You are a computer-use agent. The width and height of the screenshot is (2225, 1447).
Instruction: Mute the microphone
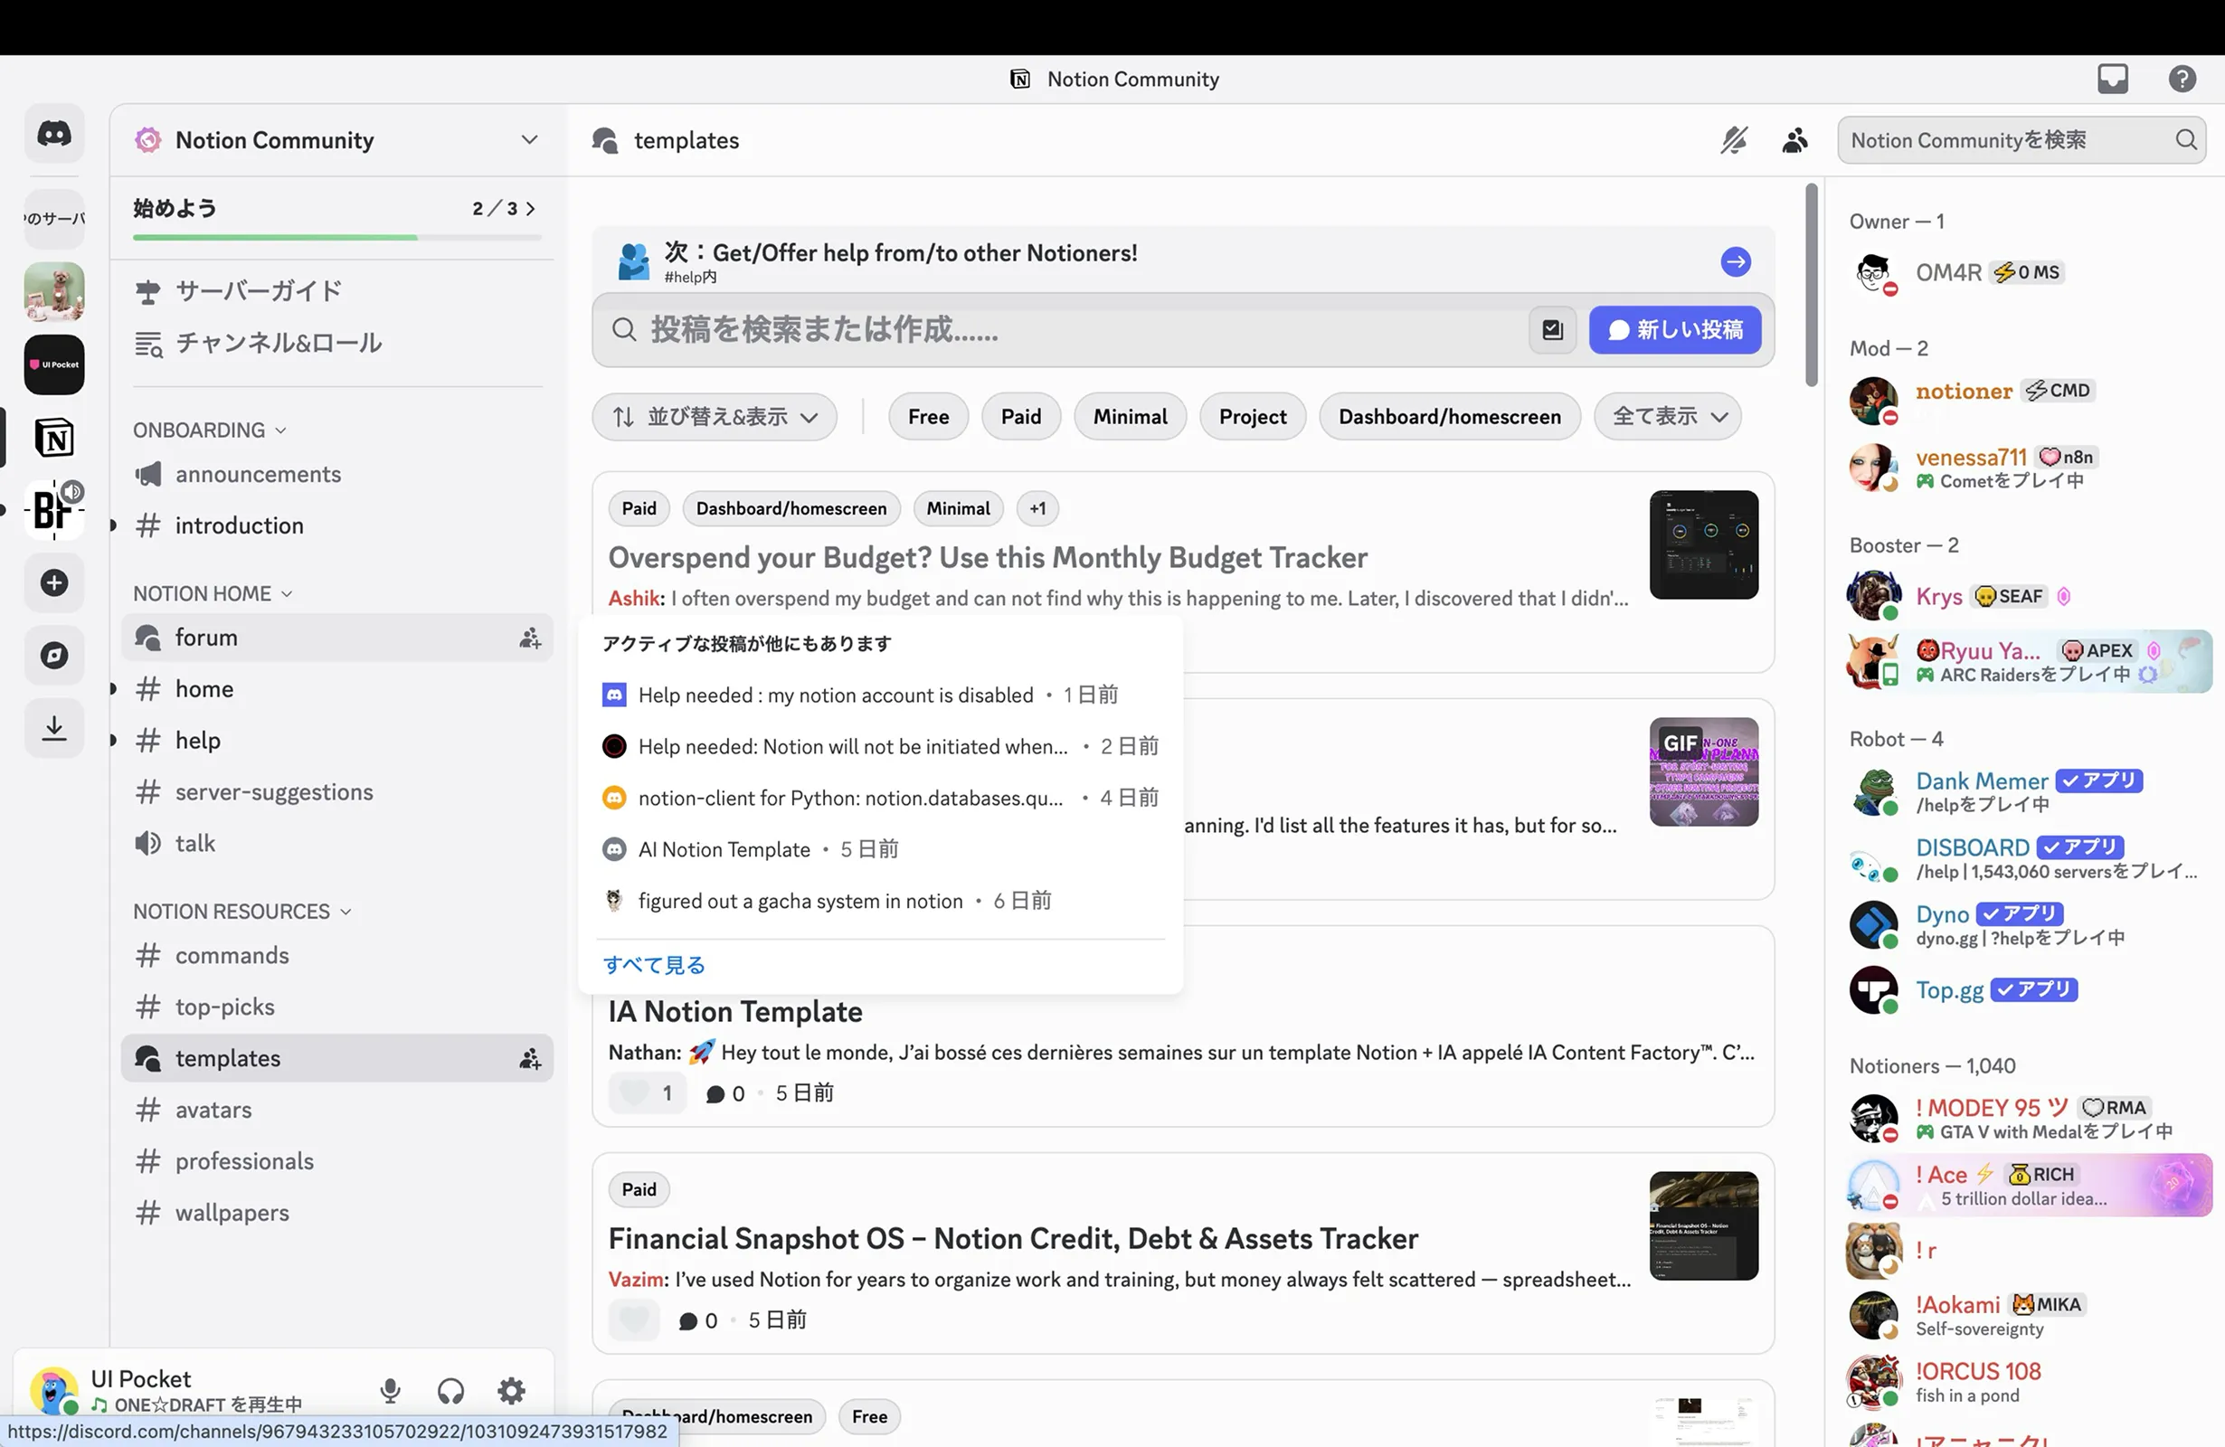pos(391,1391)
